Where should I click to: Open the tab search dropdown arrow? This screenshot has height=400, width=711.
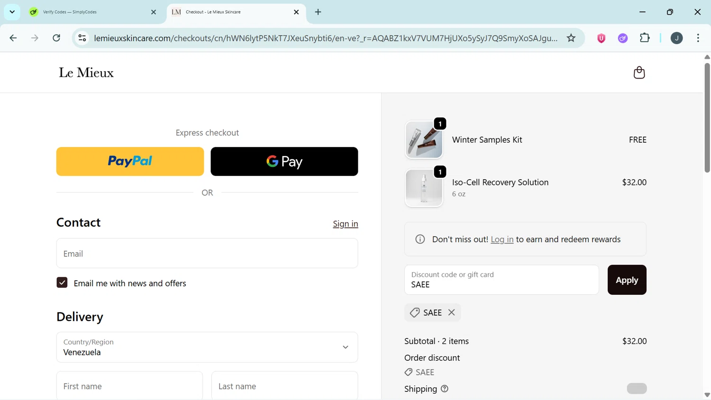pyautogui.click(x=12, y=12)
